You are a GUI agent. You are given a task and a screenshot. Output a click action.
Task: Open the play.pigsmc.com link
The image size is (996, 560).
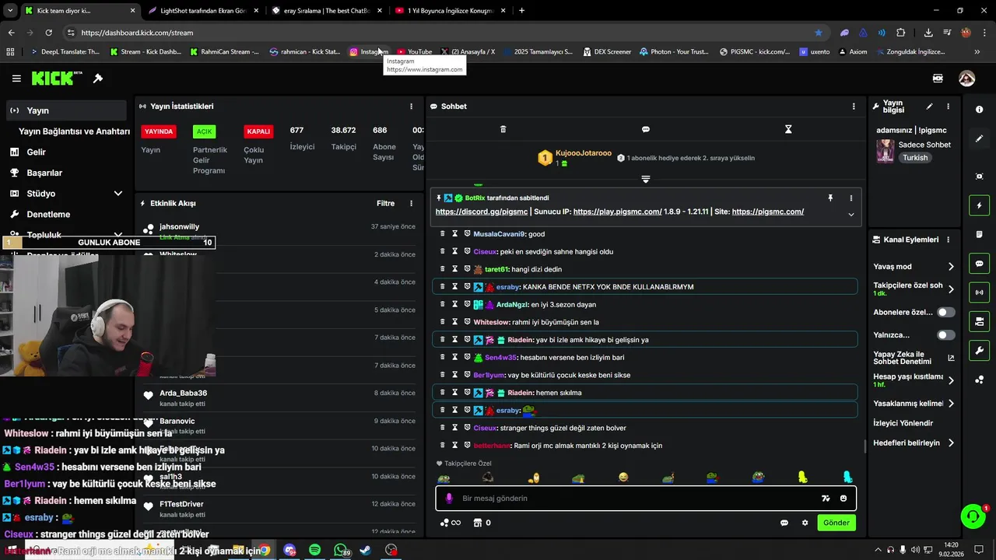(x=617, y=212)
